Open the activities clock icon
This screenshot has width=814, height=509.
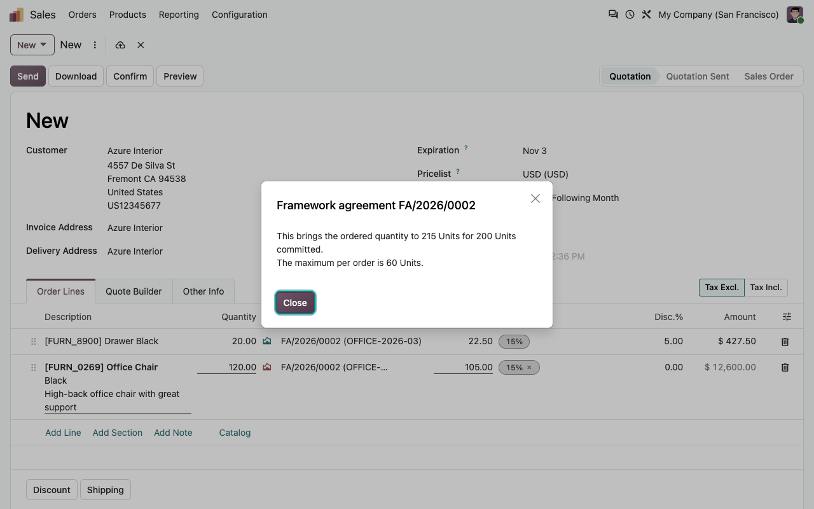[x=630, y=14]
